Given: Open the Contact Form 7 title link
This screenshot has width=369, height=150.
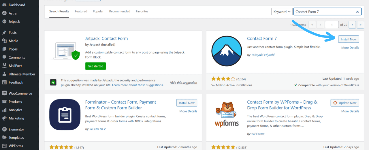Looking at the screenshot, I should (262, 38).
